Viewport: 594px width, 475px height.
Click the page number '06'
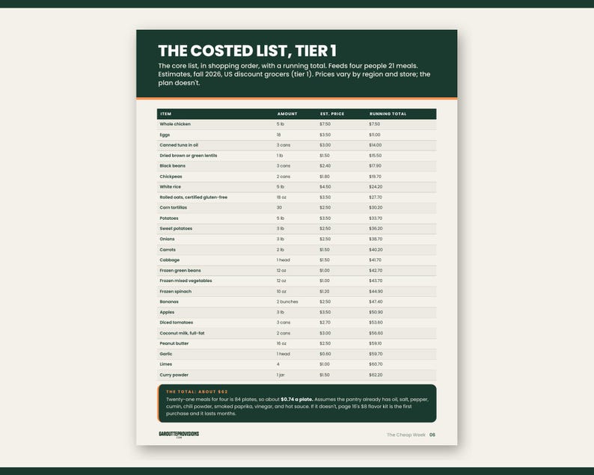click(432, 435)
